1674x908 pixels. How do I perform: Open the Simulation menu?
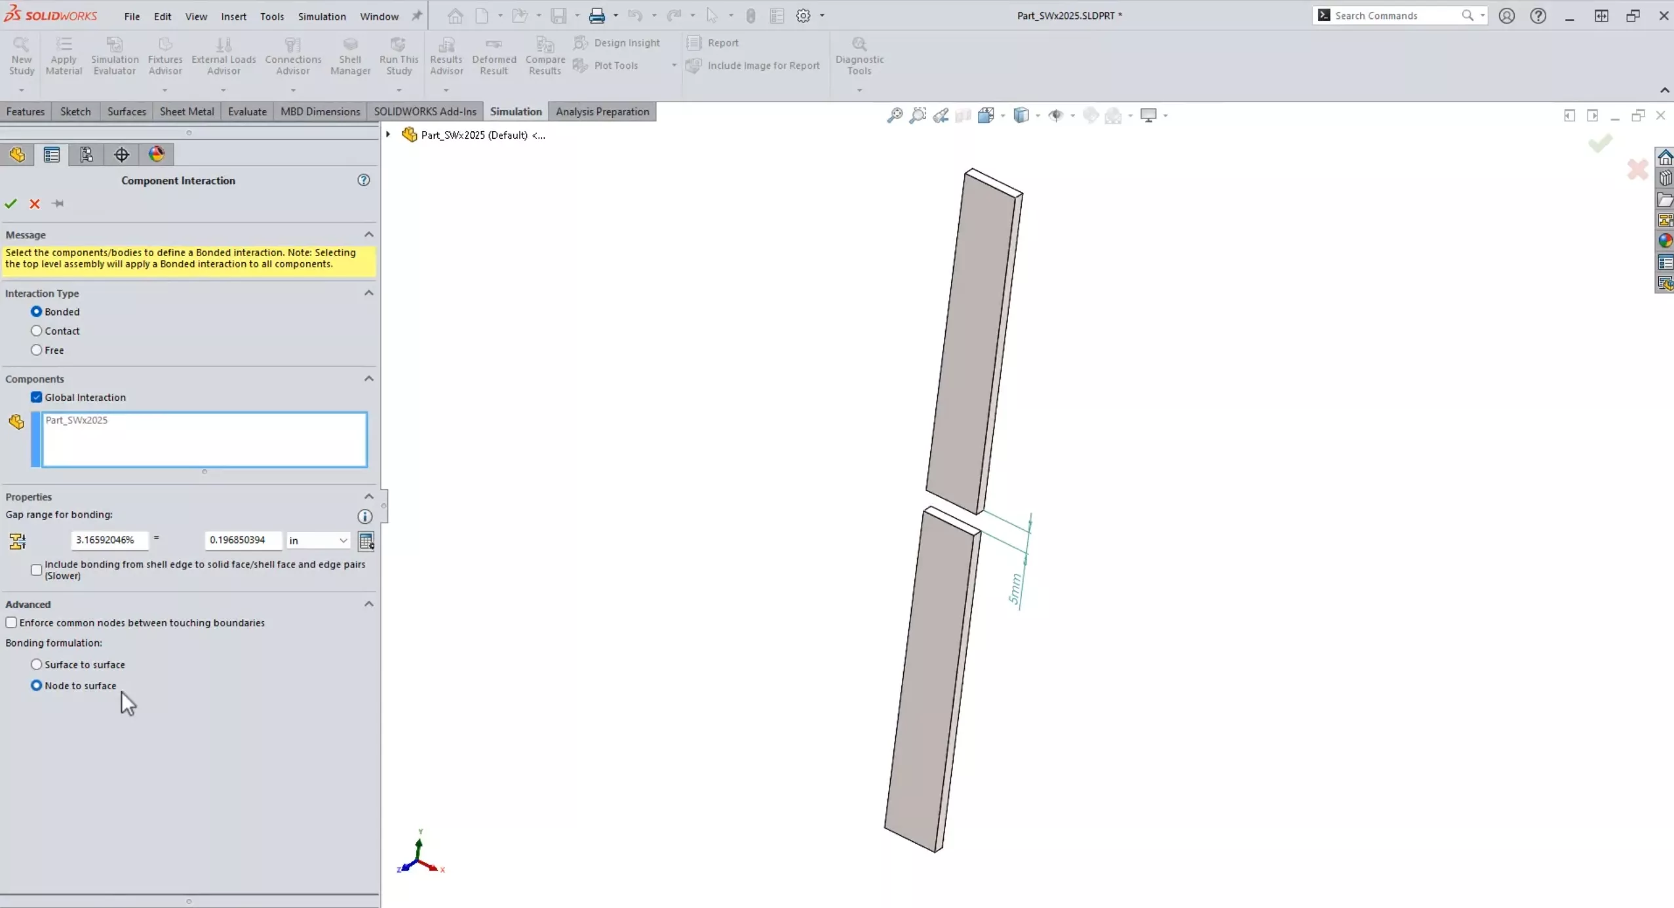point(321,16)
